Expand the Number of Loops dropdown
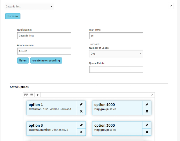Image resolution: width=180 pixels, height=141 pixels. [x=116, y=54]
